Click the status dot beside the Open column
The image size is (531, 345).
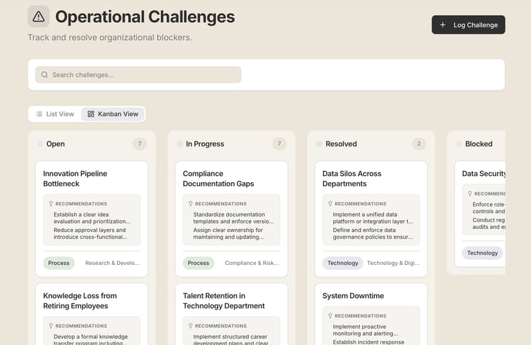[x=39, y=144]
